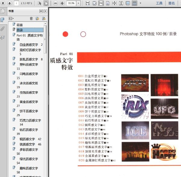The image size is (181, 177).
Task: Click the save disk toolbar icon
Action: click(x=101, y=3)
